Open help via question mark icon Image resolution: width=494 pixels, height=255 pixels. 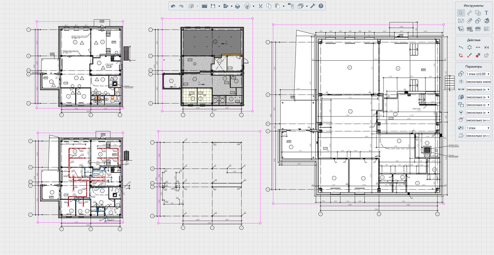[321, 6]
